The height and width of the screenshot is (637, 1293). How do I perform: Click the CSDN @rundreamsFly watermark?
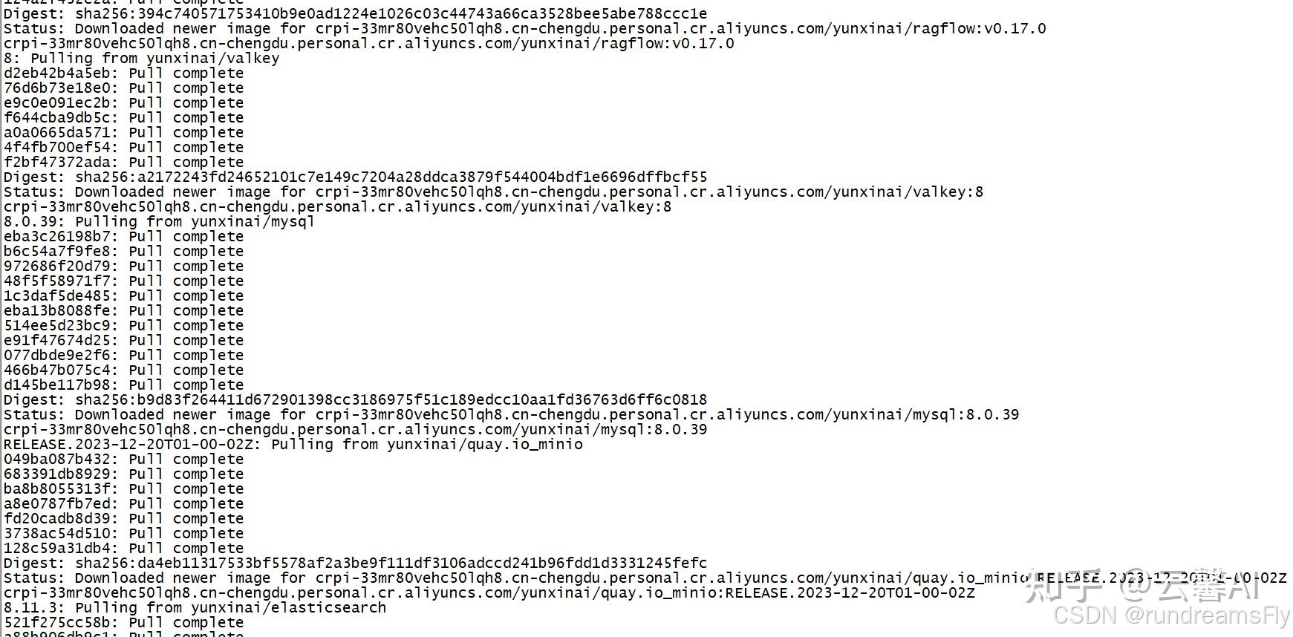1171,615
